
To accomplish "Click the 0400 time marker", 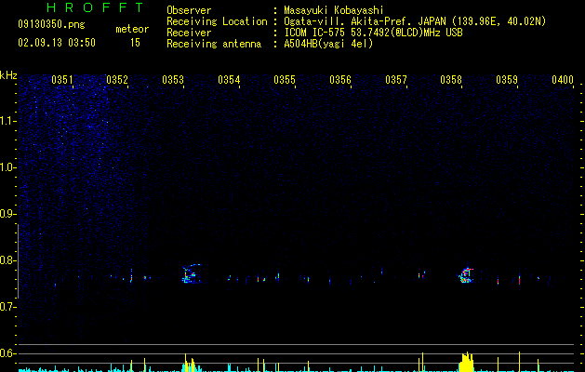I will click(563, 80).
